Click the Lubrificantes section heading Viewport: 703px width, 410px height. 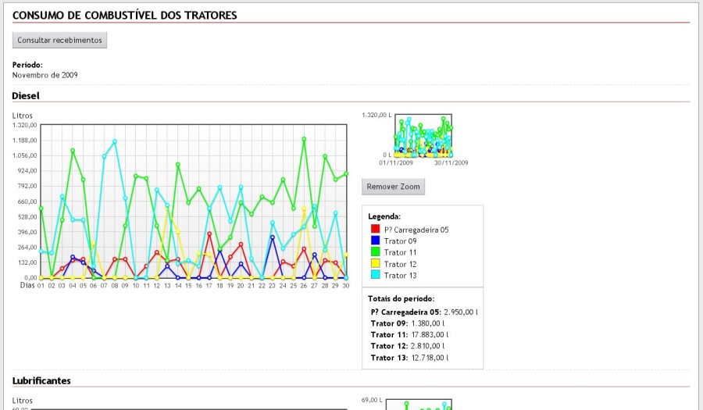click(41, 380)
